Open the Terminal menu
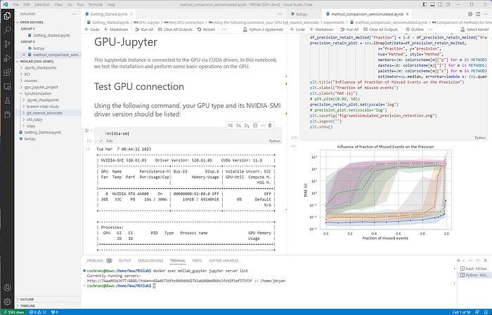Viewport: 492px width, 315px height. pos(96,4)
